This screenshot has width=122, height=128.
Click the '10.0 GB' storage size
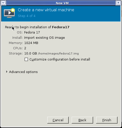coord(30,53)
